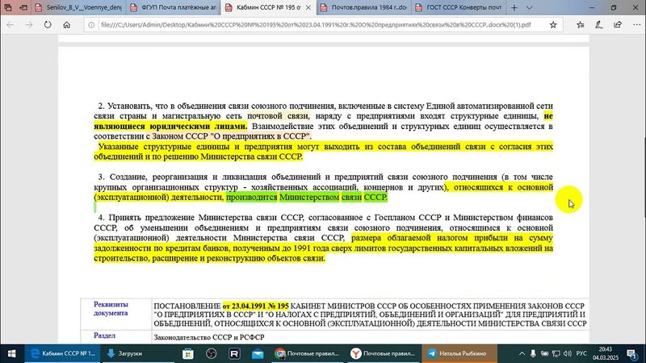
Task: Open the Favorites hub icon
Action: [580, 25]
